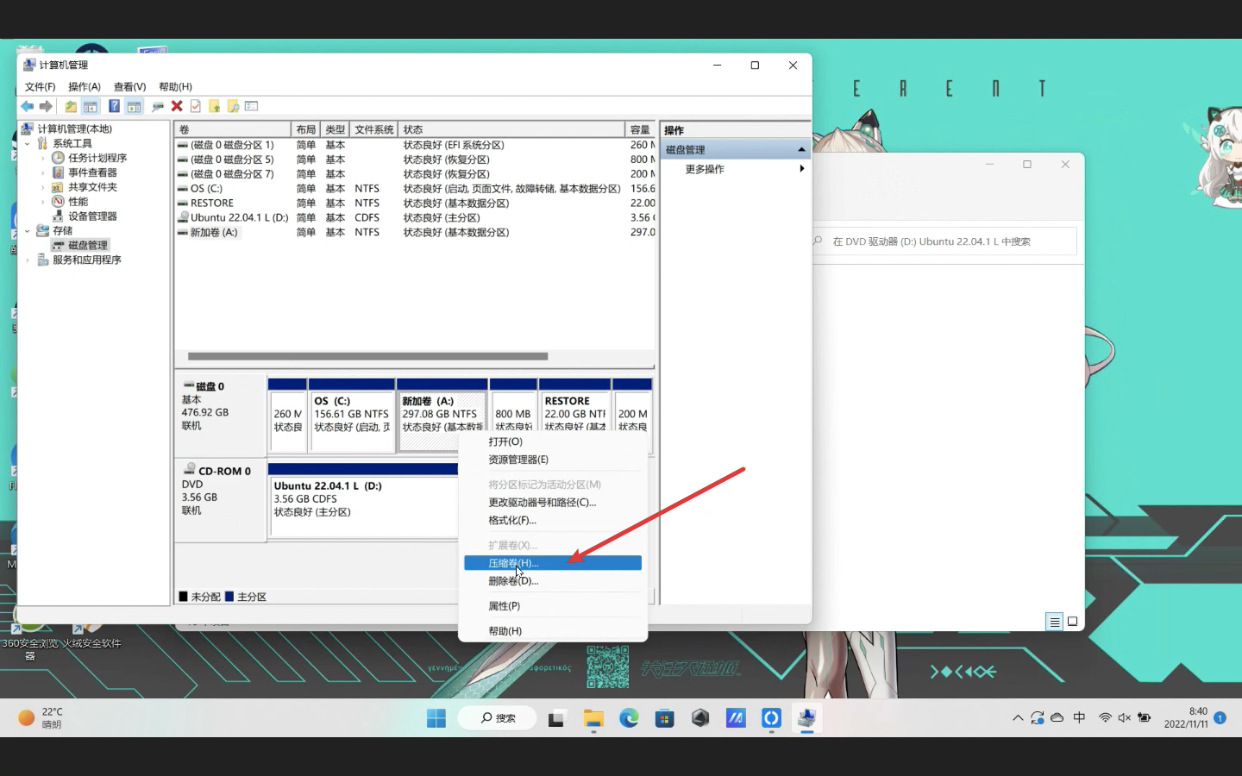The width and height of the screenshot is (1242, 776).
Task: Click the folder search magnifier icon
Action: [x=233, y=106]
